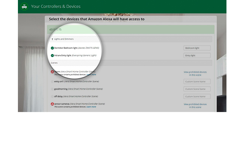Edit the Bedroom light name field
This screenshot has width=244, height=141.
197,48
